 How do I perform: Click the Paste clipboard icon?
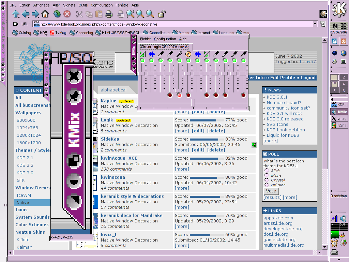click(98, 14)
